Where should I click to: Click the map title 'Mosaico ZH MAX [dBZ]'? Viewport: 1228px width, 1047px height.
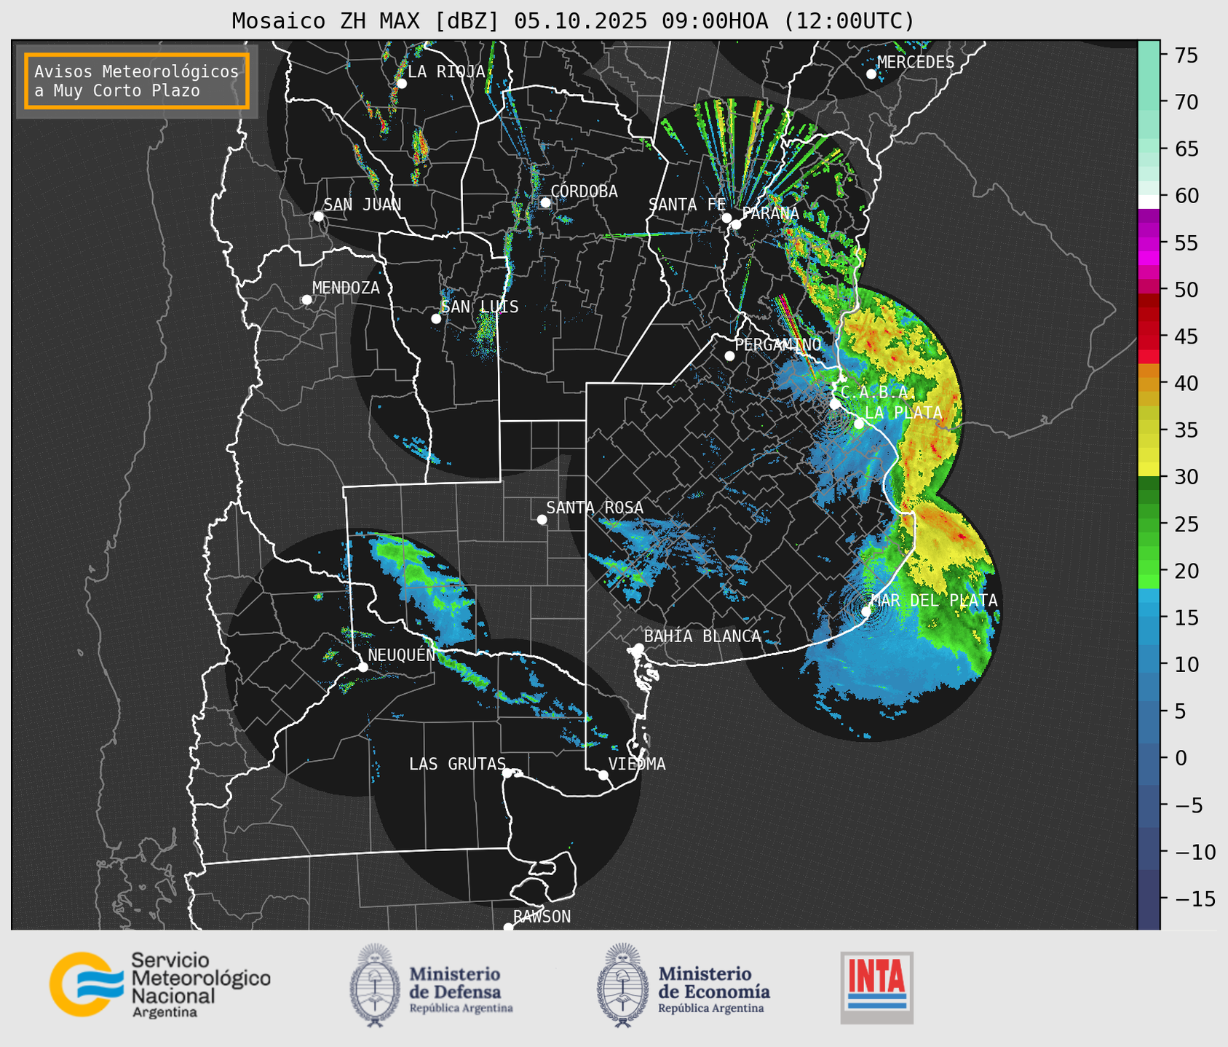(366, 21)
